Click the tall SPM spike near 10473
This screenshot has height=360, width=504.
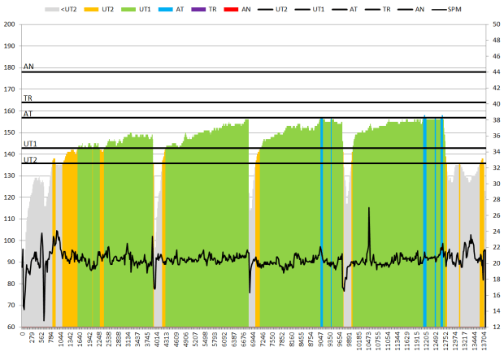point(369,210)
